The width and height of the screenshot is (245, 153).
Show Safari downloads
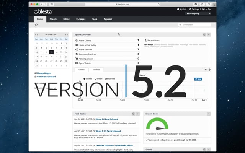(196, 4)
